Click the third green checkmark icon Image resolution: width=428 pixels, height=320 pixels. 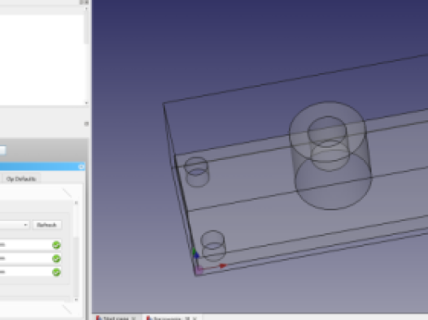coord(56,272)
